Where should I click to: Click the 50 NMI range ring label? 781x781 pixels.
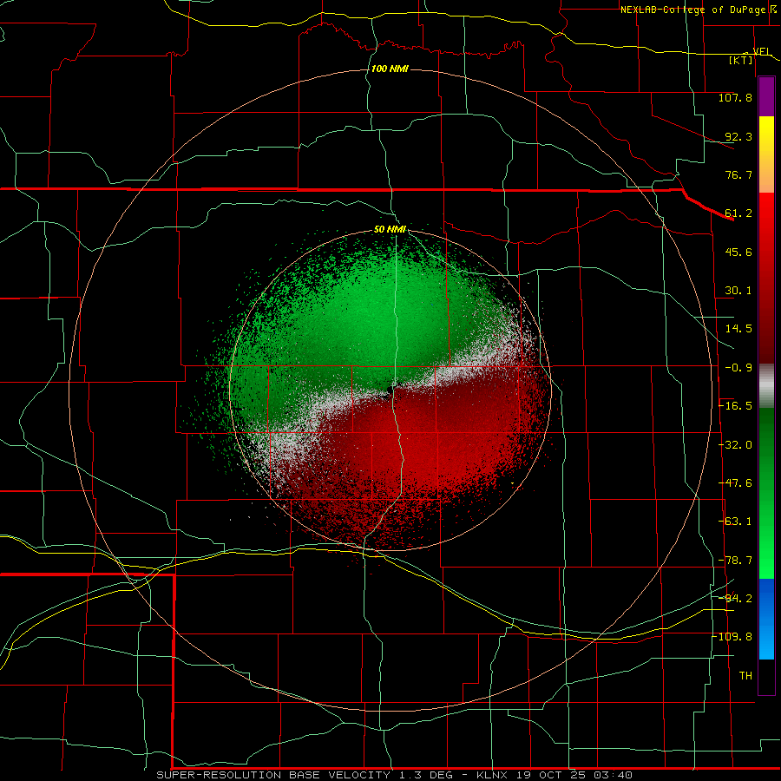click(390, 230)
